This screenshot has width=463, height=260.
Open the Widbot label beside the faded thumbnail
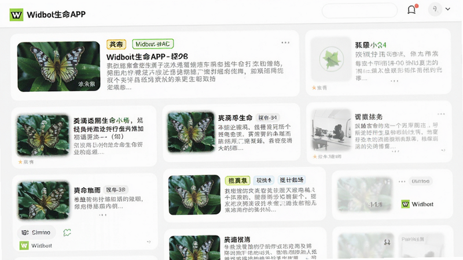pos(422,204)
